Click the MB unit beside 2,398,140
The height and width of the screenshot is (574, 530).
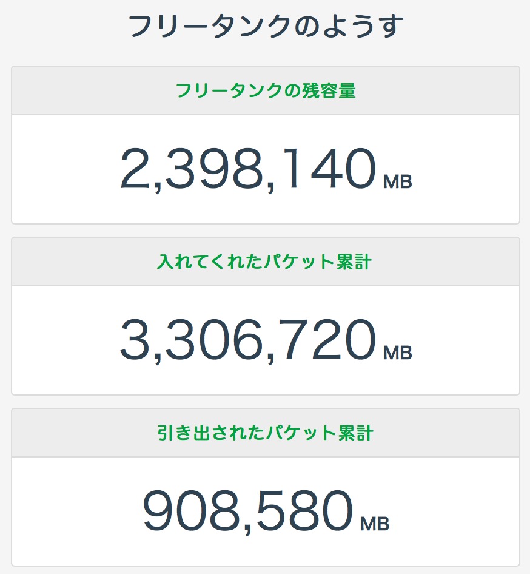click(x=398, y=181)
